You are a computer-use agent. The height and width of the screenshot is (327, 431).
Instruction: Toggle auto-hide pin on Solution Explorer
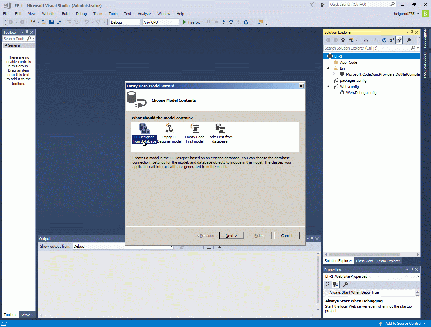pyautogui.click(x=412, y=32)
